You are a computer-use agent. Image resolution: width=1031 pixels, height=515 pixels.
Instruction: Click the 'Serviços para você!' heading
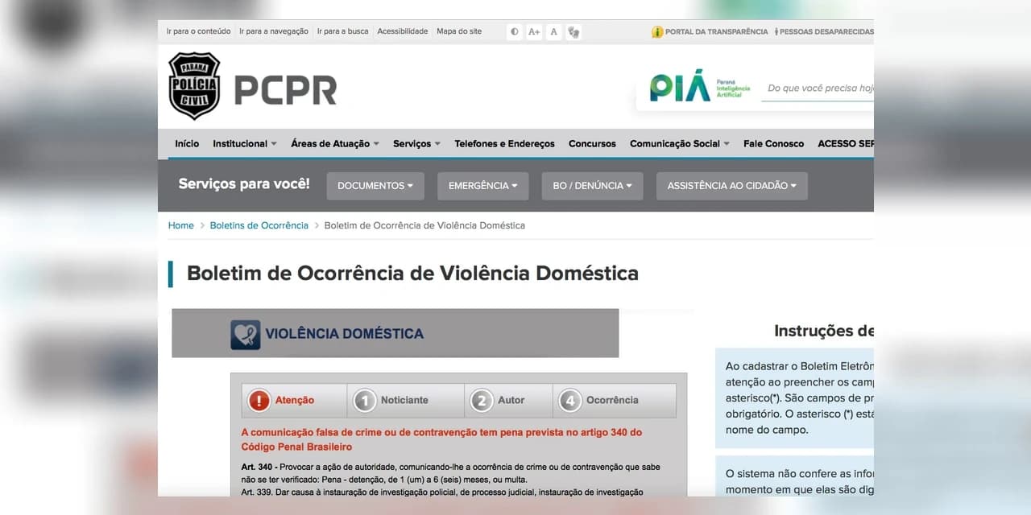tap(244, 184)
